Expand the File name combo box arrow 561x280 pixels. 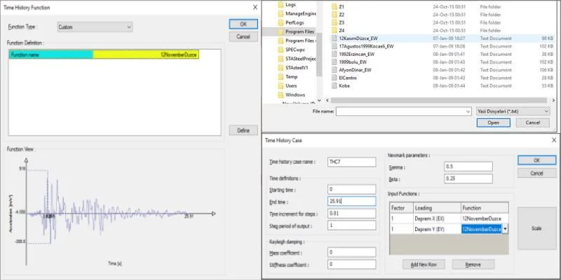point(468,112)
